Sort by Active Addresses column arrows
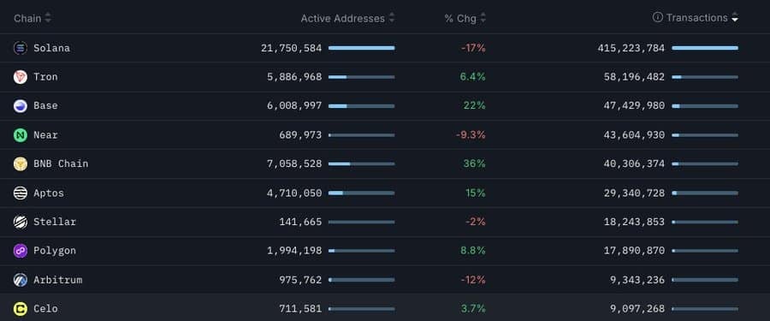Viewport: 770px width, 321px height. click(391, 18)
